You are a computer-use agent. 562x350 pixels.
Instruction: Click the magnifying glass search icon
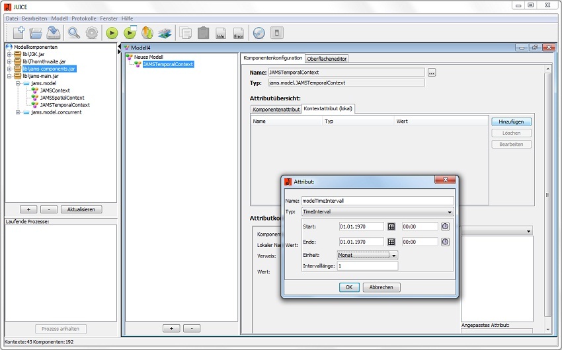pyautogui.click(x=74, y=32)
